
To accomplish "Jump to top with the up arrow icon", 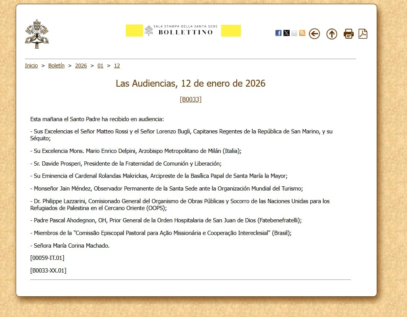I will click(x=331, y=34).
